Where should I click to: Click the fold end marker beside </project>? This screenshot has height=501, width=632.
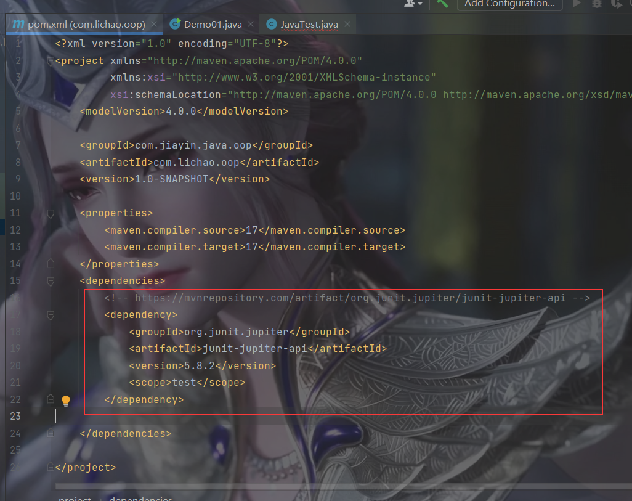pos(51,467)
